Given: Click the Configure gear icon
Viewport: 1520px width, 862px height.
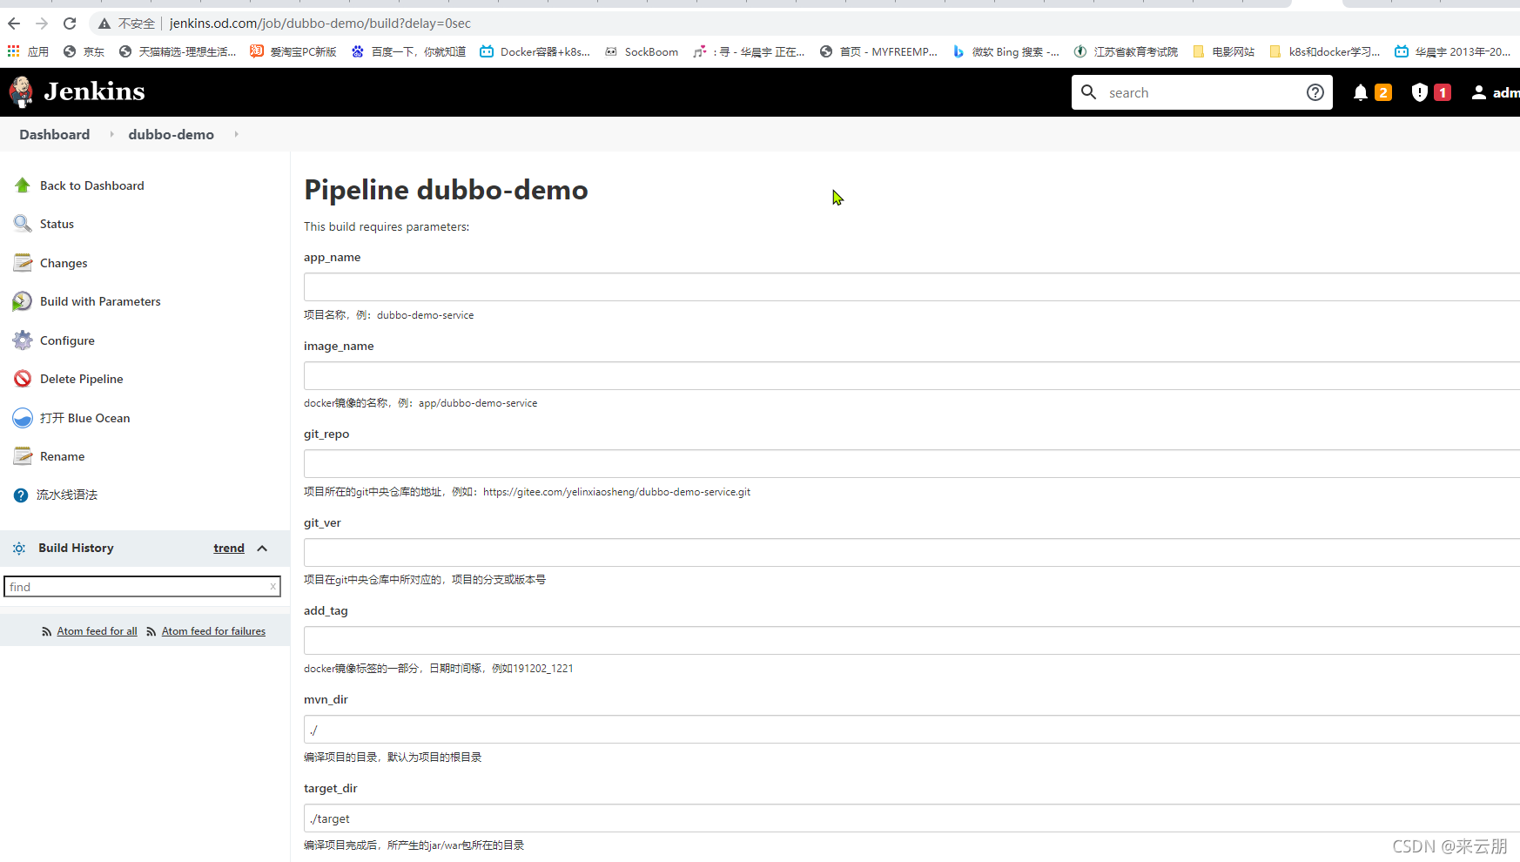Looking at the screenshot, I should coord(23,340).
